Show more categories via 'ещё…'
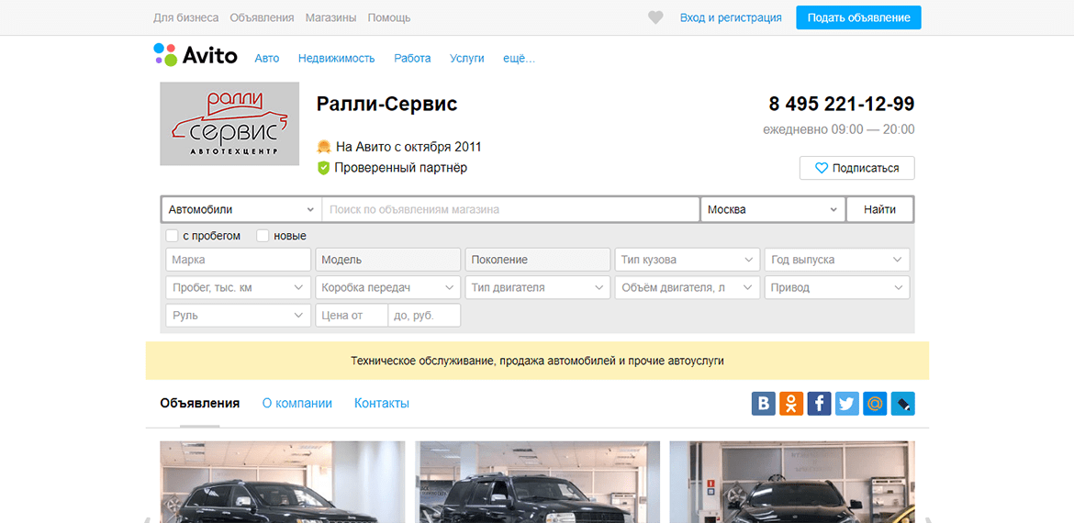 [520, 58]
